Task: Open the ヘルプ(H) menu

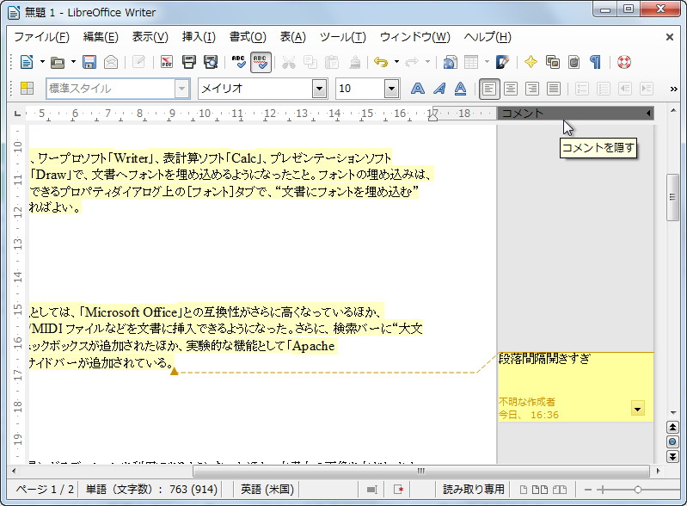Action: 488,37
